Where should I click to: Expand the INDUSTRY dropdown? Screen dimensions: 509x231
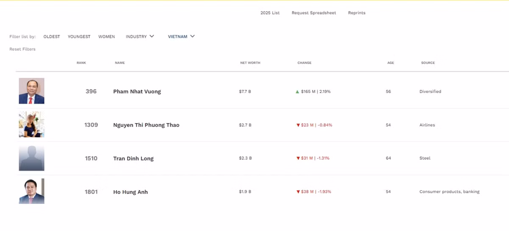[x=140, y=37]
